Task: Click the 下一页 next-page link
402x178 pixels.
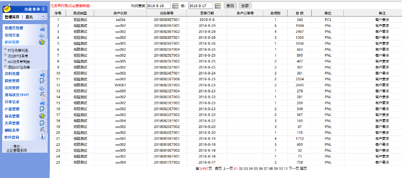Action: click(294, 169)
